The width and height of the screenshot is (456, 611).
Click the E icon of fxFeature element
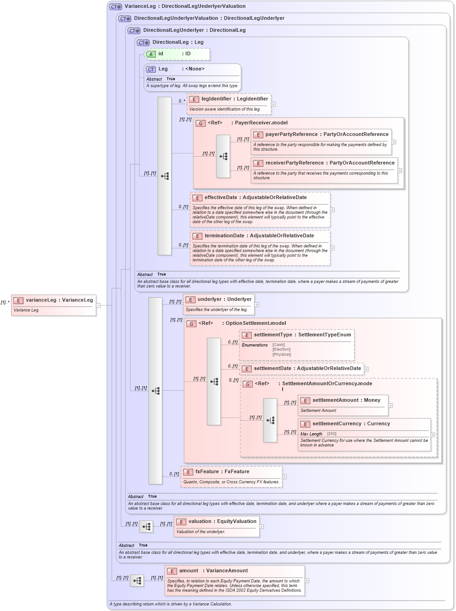click(x=188, y=472)
